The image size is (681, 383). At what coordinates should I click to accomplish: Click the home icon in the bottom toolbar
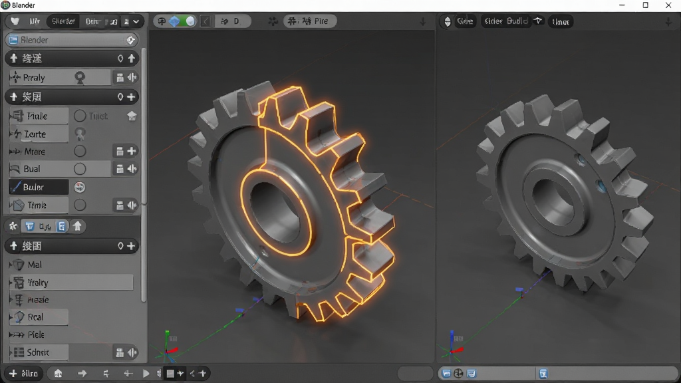[x=58, y=374]
